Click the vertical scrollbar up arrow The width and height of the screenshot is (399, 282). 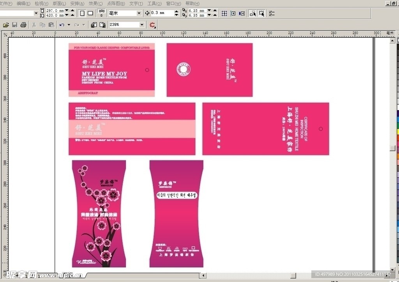click(x=392, y=40)
